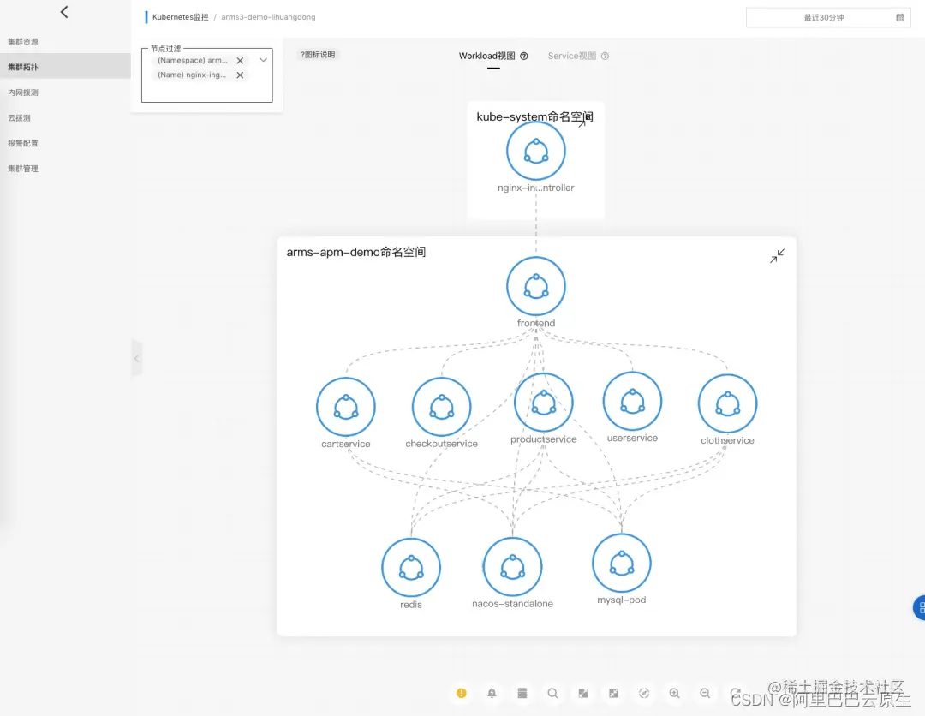Click arms3-demo-lihuangdong breadcrumb

coord(268,17)
